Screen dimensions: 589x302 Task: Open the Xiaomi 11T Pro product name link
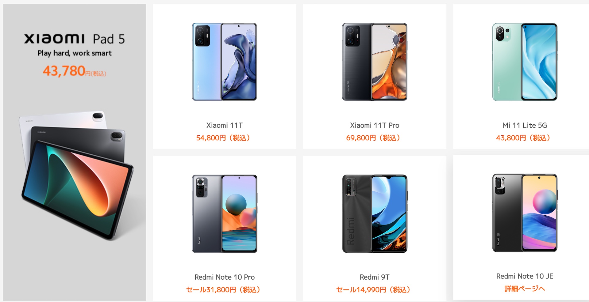point(375,125)
